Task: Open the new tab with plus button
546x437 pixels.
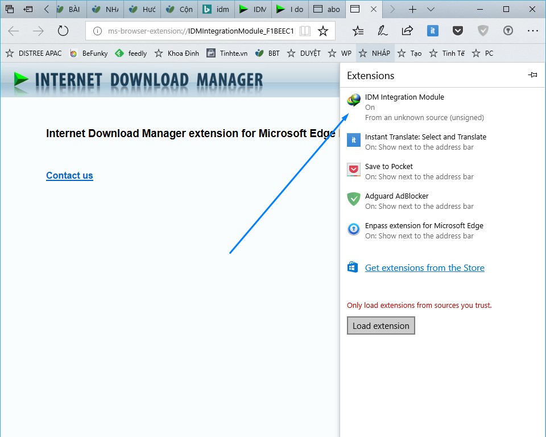Action: (412, 10)
